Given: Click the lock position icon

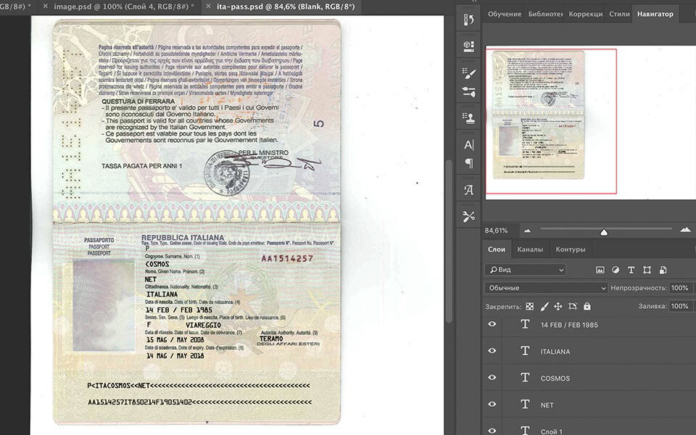Looking at the screenshot, I should [558, 307].
